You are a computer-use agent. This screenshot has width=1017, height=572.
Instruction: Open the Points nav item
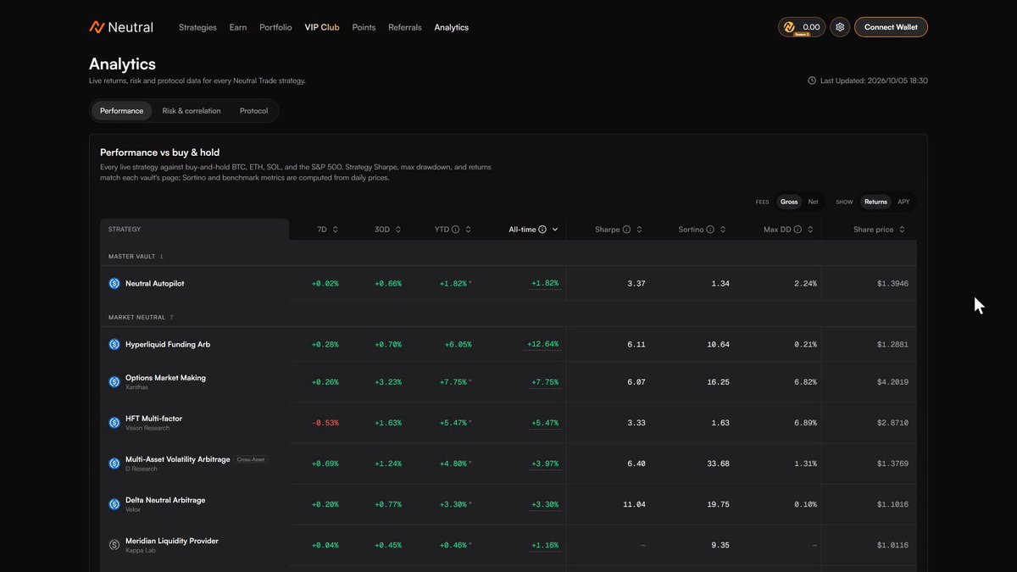(364, 27)
